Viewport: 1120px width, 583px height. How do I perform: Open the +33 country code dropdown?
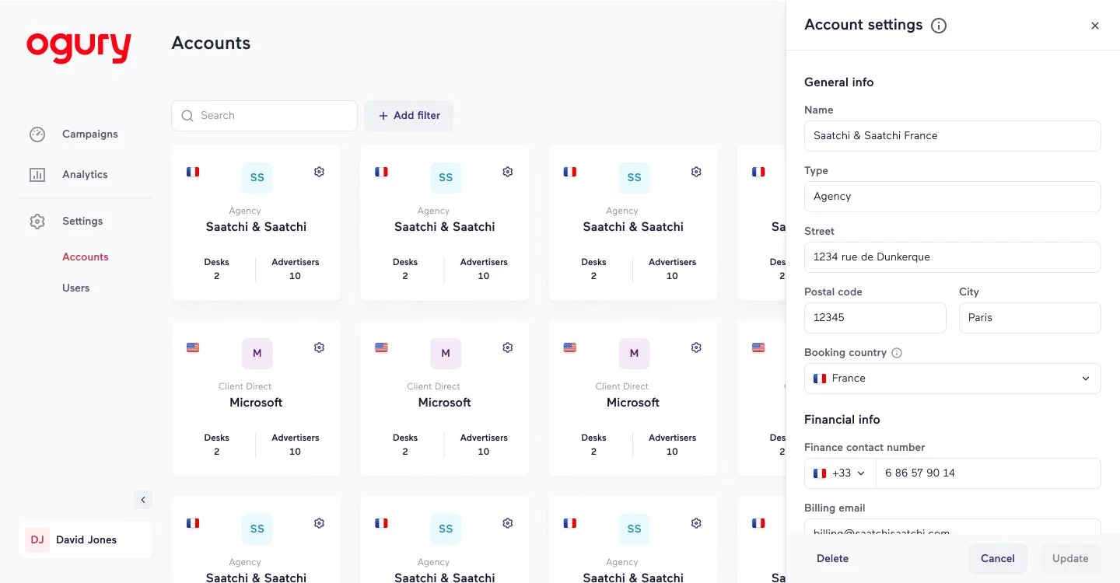click(x=840, y=473)
